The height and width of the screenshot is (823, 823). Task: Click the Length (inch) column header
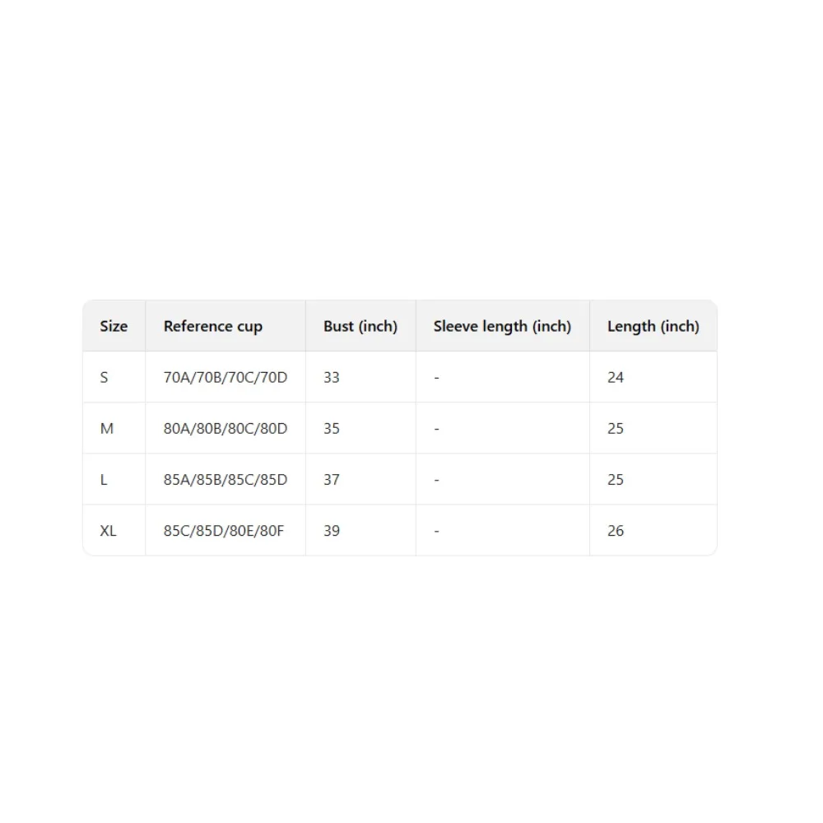pos(653,326)
